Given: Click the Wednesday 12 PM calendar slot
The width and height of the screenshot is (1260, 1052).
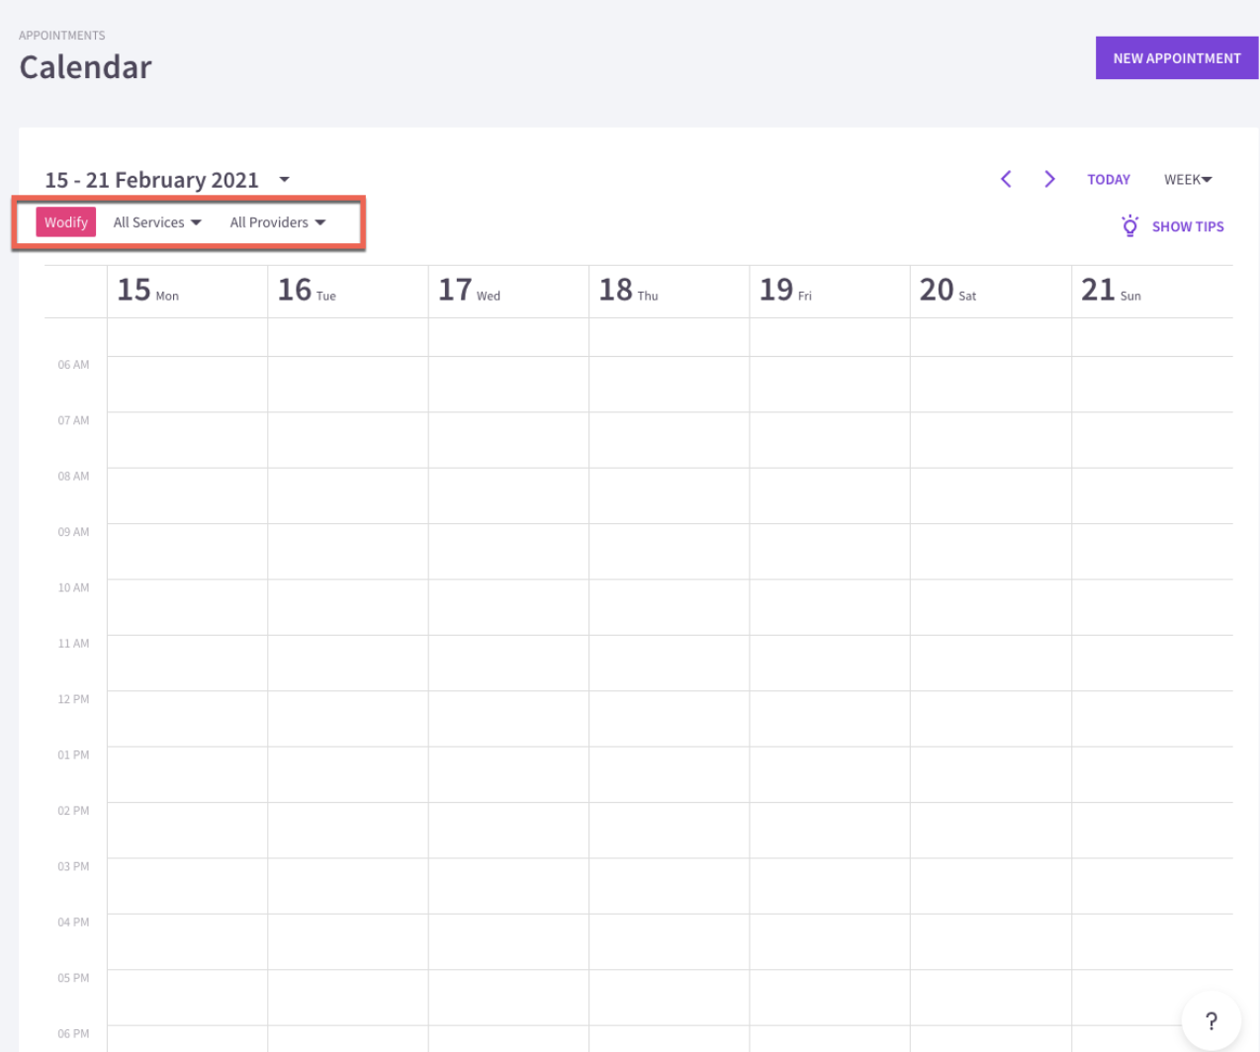Looking at the screenshot, I should (x=508, y=719).
